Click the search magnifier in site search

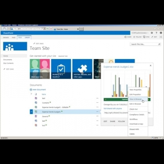159,44
